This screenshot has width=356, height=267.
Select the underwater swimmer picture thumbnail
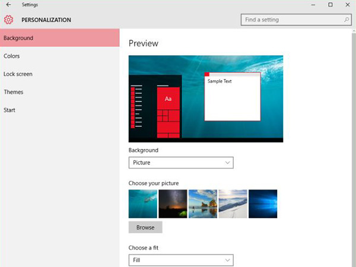coord(143,204)
